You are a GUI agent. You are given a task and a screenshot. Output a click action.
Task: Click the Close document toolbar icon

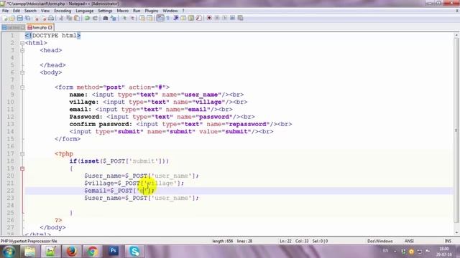click(x=37, y=18)
